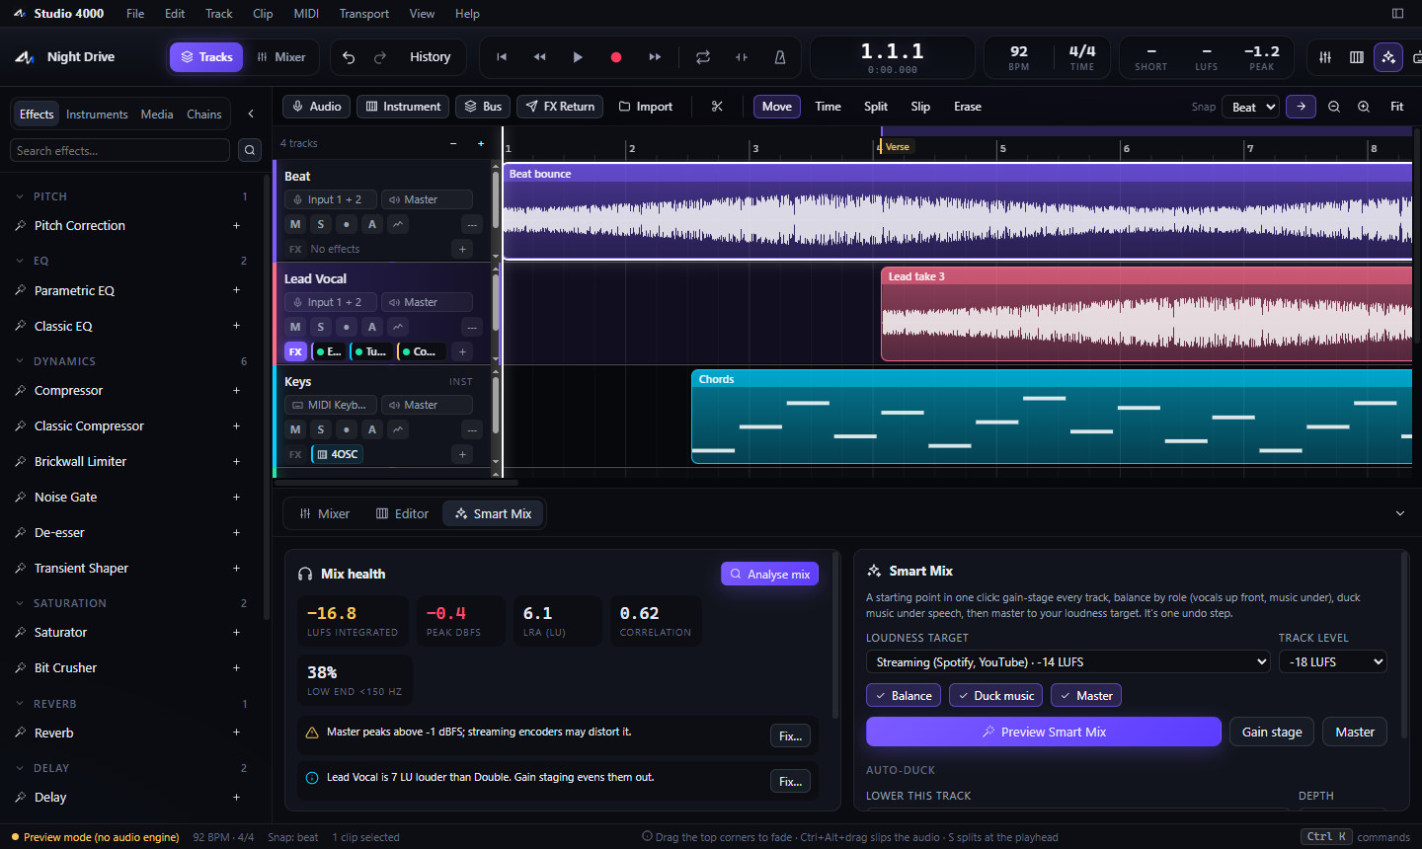Screen dimensions: 1422x849
Task: Toggle loop playback icon
Action: pyautogui.click(x=703, y=57)
